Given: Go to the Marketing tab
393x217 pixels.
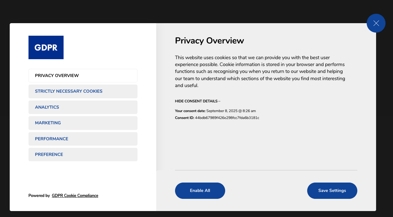Looking at the screenshot, I should [83, 123].
